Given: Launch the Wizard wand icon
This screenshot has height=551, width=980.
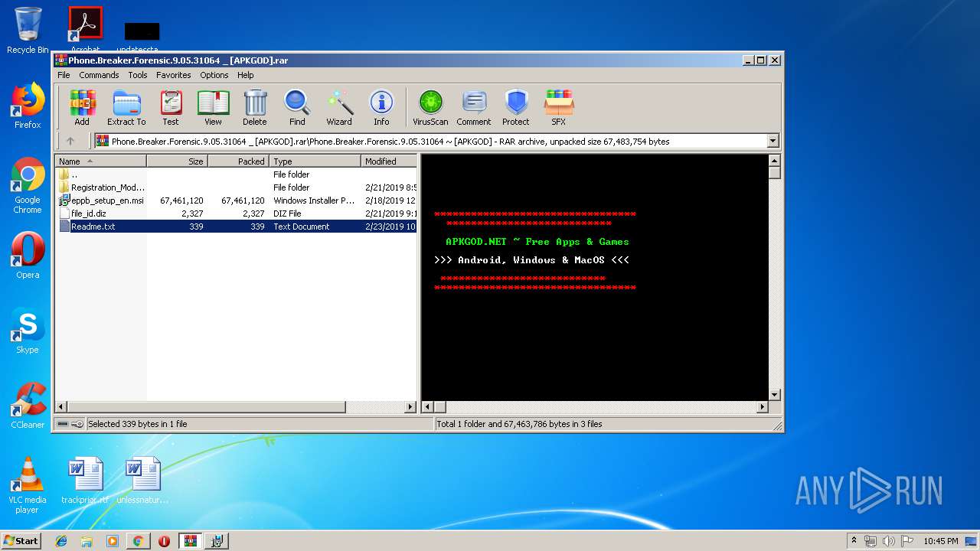Looking at the screenshot, I should click(x=339, y=107).
